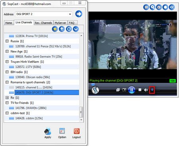Click 'Playing the channel [DiGi SPORT 2]' status text
The image size is (179, 146).
[113, 80]
